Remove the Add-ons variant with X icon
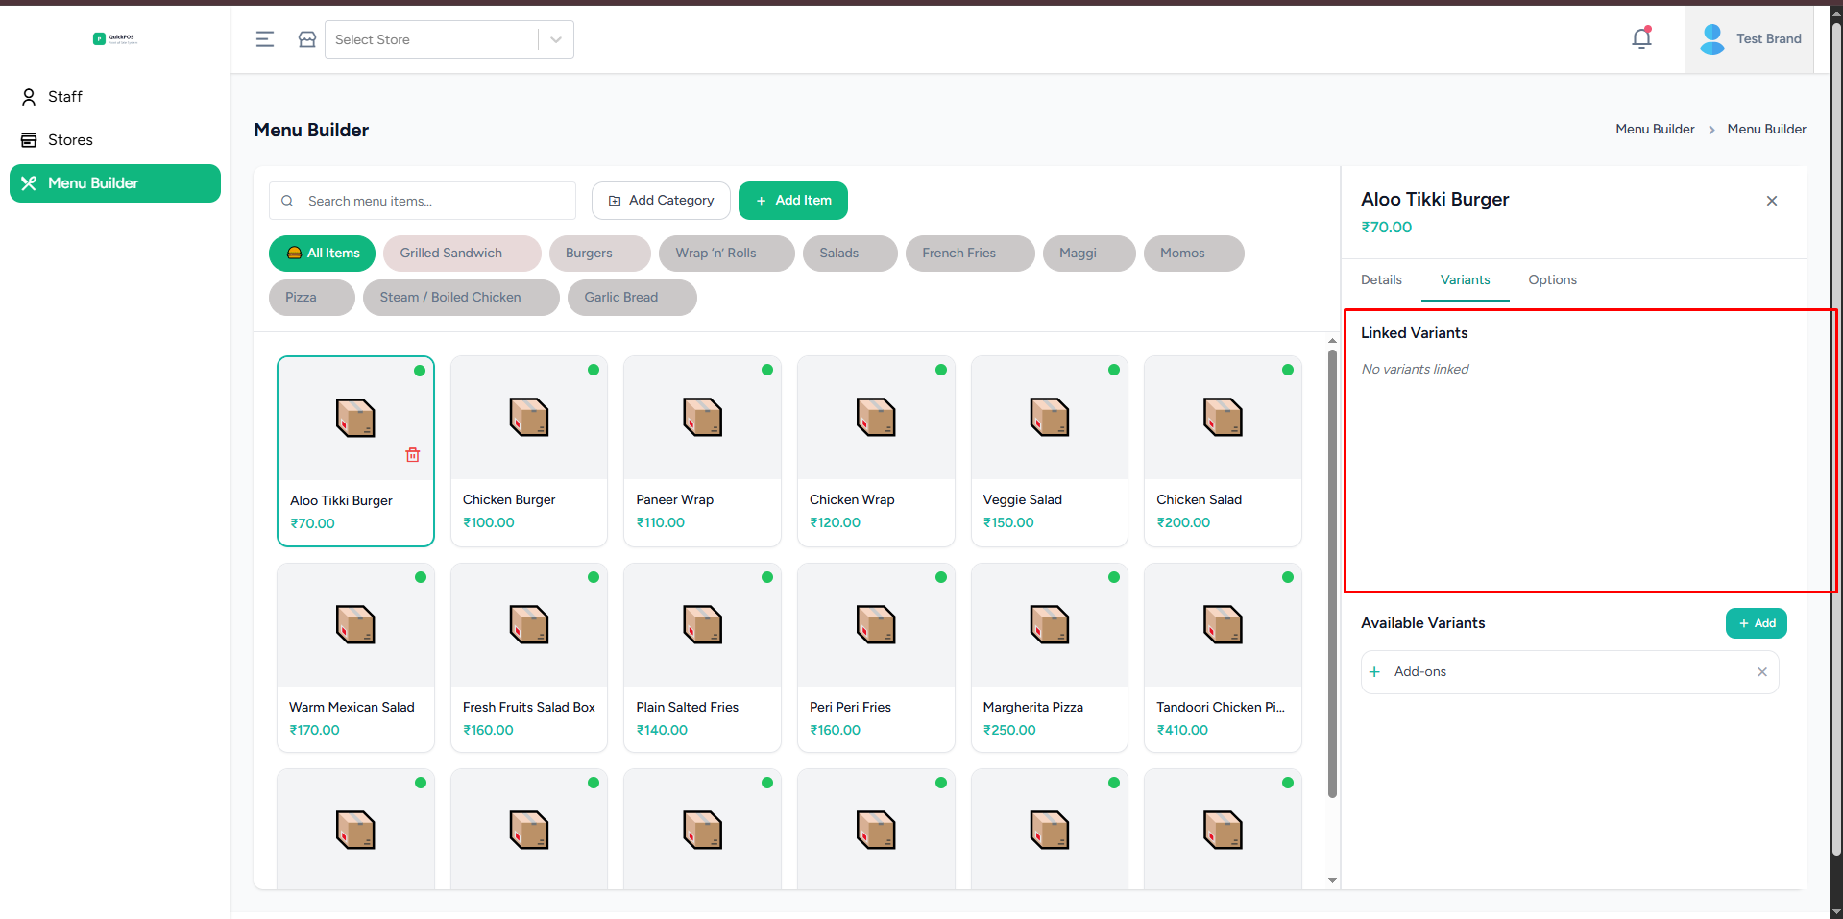Viewport: 1843px width, 919px height. (1761, 672)
